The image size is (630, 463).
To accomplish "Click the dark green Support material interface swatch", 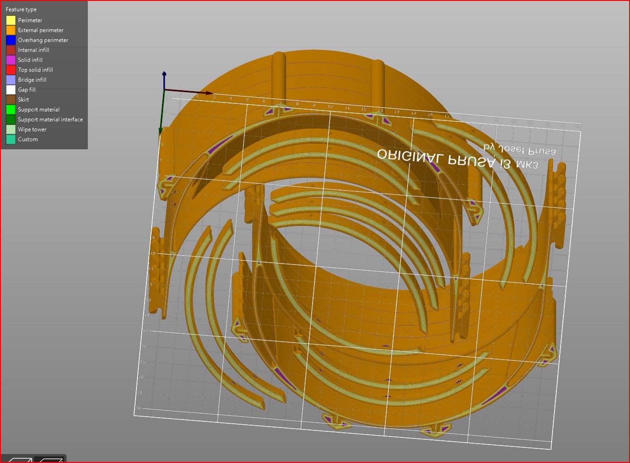I will 11,120.
